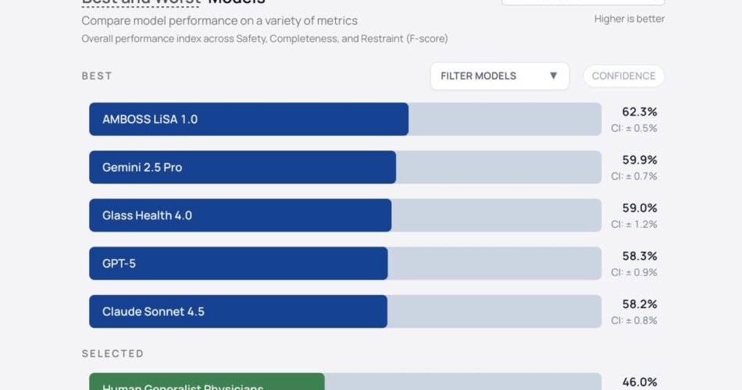
Task: Click the CI ± 1.2% label
Action: point(634,225)
